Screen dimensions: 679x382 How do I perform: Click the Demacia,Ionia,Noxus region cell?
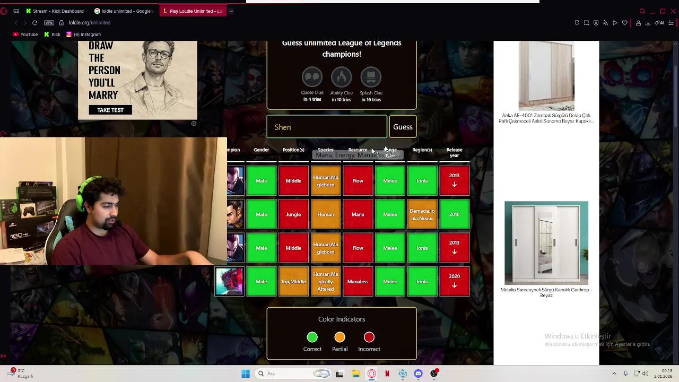[422, 214]
